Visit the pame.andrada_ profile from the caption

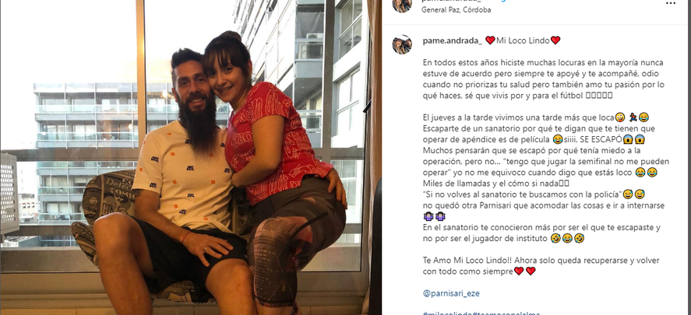point(453,41)
